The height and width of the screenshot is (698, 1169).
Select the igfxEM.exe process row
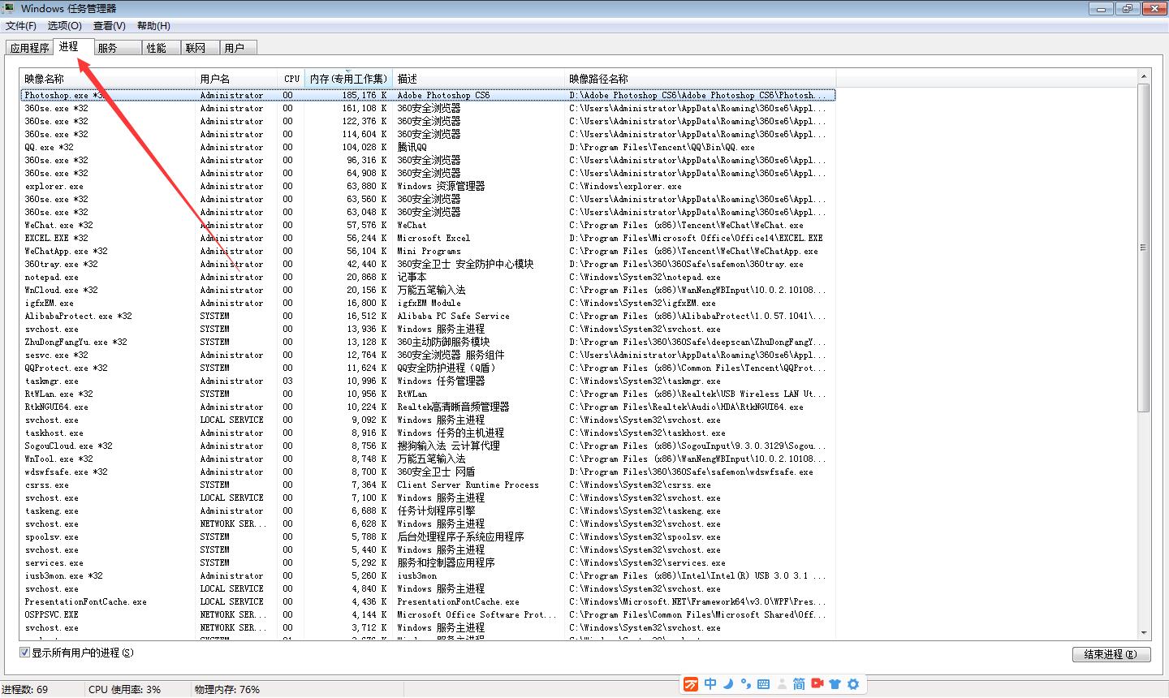click(x=428, y=303)
